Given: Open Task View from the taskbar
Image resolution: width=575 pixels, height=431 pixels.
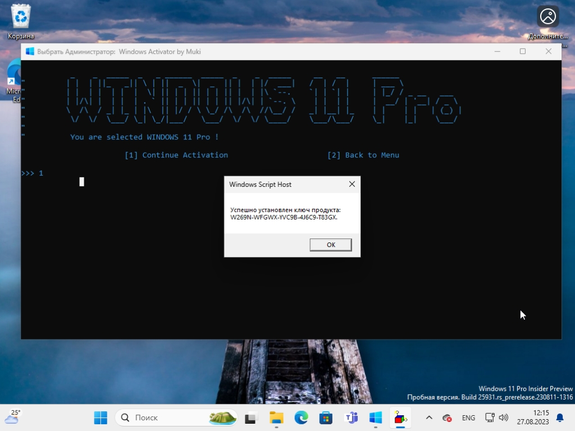Looking at the screenshot, I should click(250, 418).
